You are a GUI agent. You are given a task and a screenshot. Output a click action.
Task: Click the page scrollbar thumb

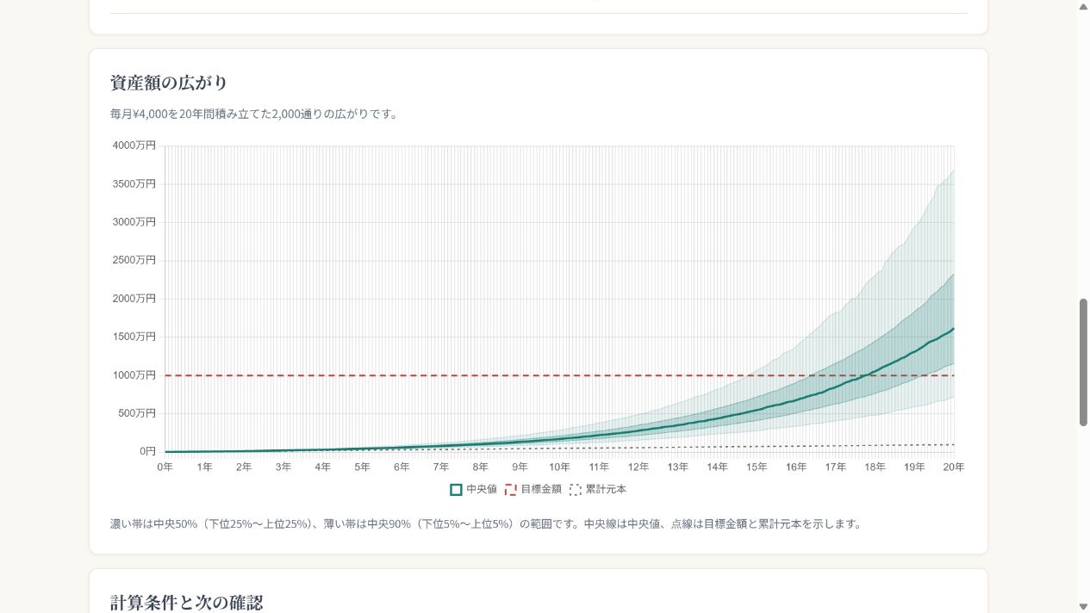point(1083,362)
